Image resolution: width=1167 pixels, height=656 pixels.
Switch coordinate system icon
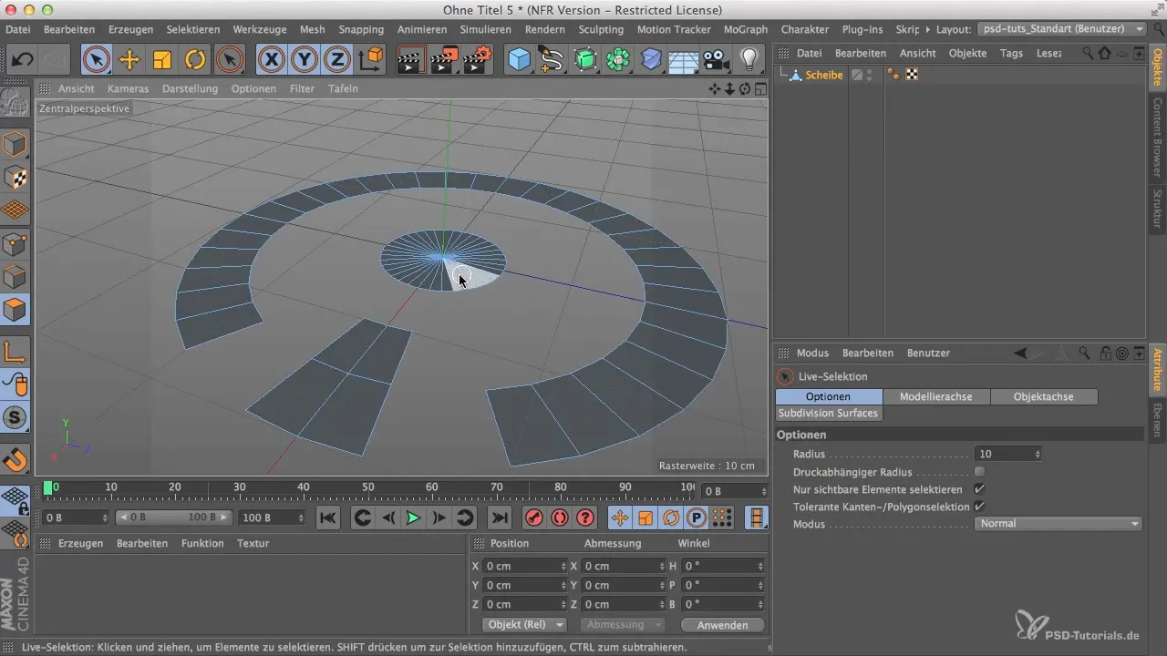[371, 61]
